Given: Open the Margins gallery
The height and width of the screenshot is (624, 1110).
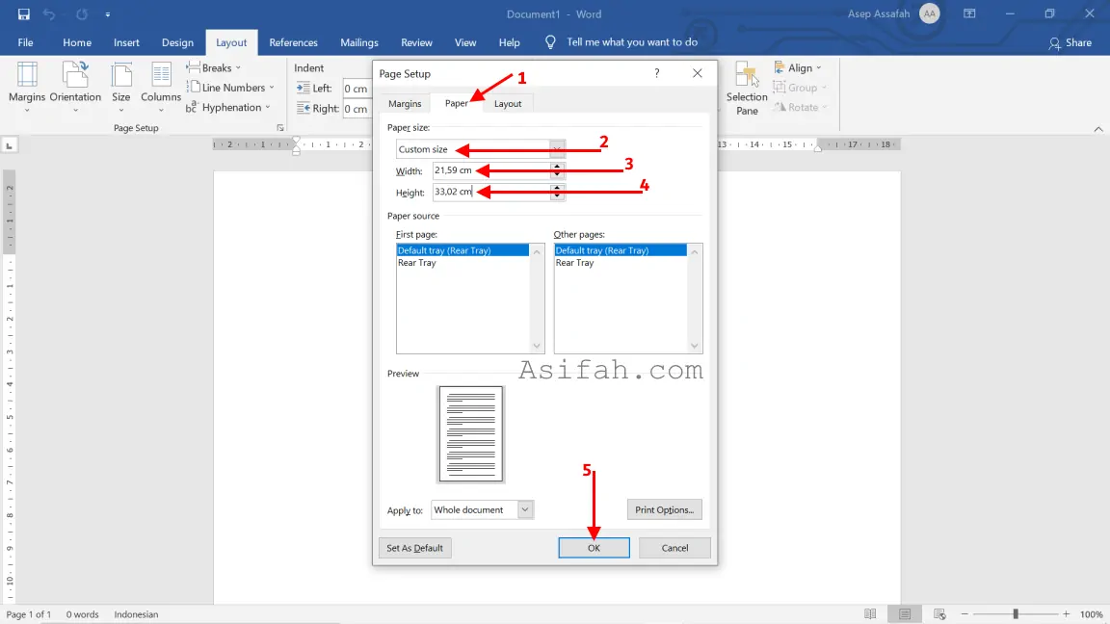Looking at the screenshot, I should pyautogui.click(x=27, y=87).
